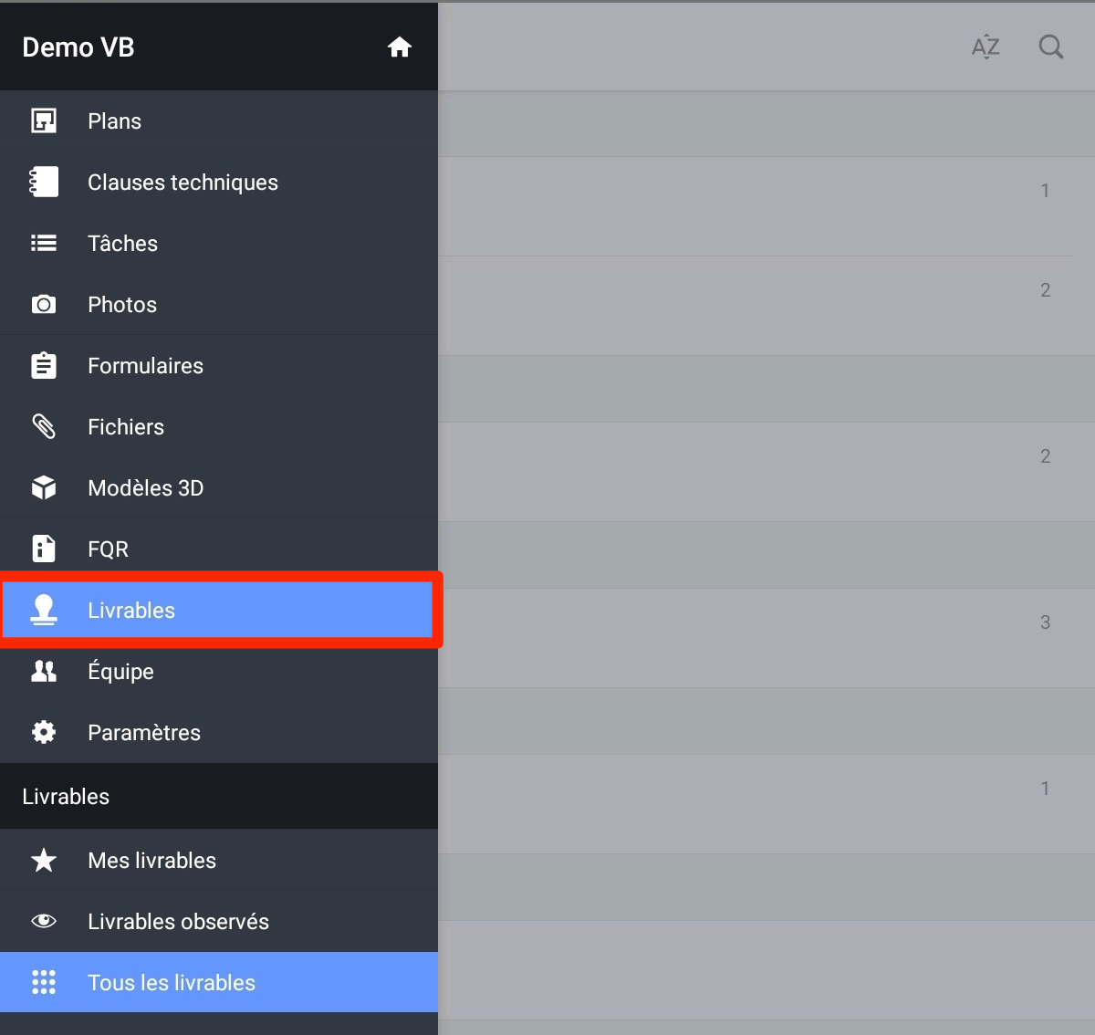Click the Livrables stamp icon
The image size is (1095, 1035).
44,610
